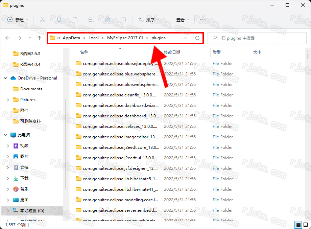Click the Cut scissors icon in toolbar
The height and width of the screenshot is (229, 311).
(x=43, y=20)
